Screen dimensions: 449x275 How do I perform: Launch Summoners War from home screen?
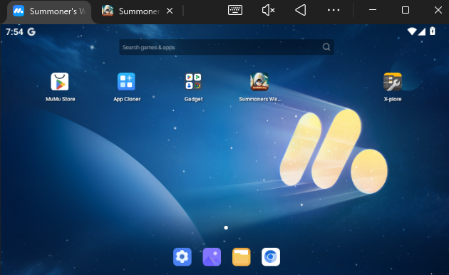(259, 81)
